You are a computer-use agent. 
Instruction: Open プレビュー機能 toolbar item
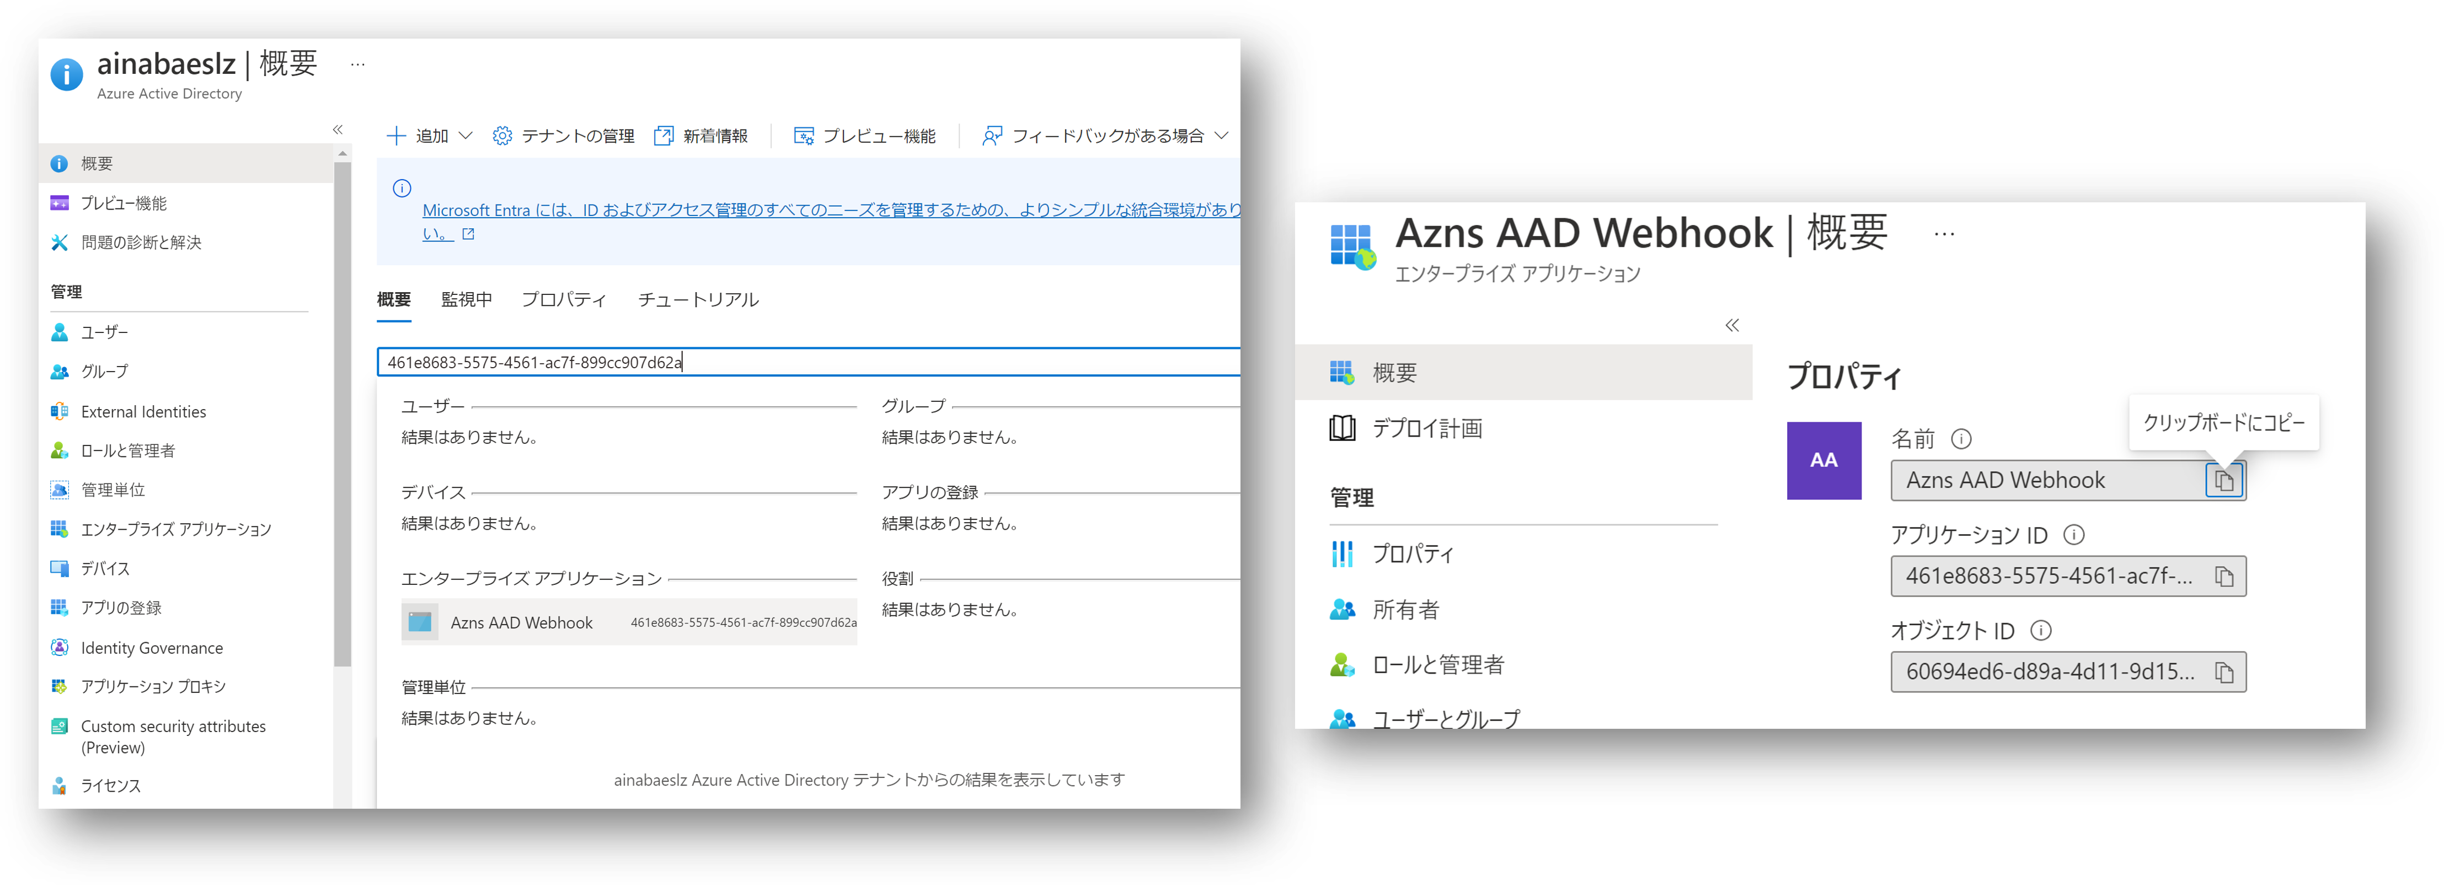point(864,137)
